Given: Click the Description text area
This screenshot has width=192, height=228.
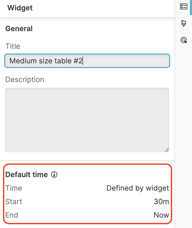Looking at the screenshot, I should (87, 119).
